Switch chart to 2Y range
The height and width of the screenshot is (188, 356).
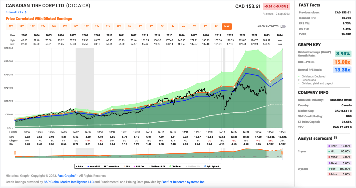(205, 26)
